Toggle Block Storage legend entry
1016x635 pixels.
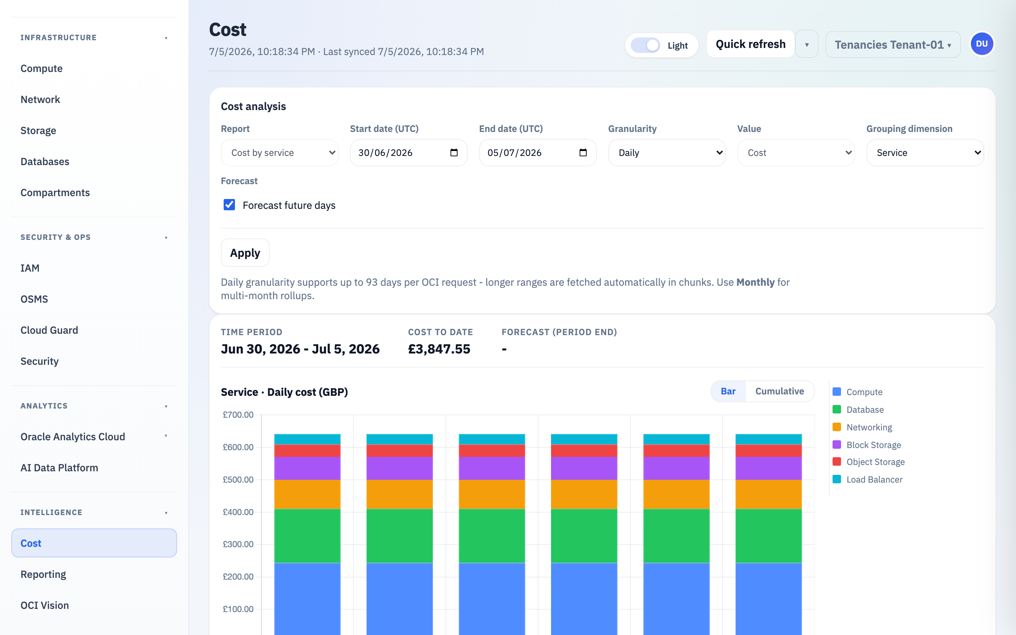tap(867, 445)
